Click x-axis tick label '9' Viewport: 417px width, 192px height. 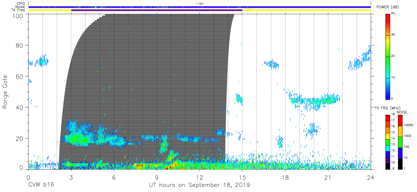pos(157,177)
